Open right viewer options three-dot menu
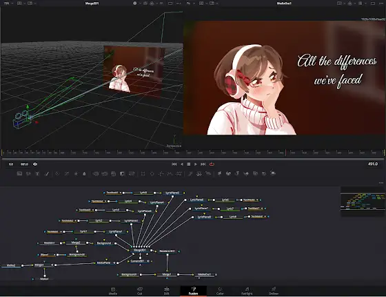This screenshot has height=297, width=386. pyautogui.click(x=382, y=3)
